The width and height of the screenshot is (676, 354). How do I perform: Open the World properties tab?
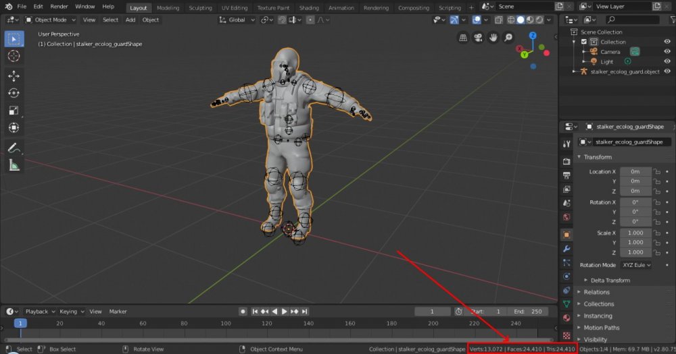pos(566,217)
